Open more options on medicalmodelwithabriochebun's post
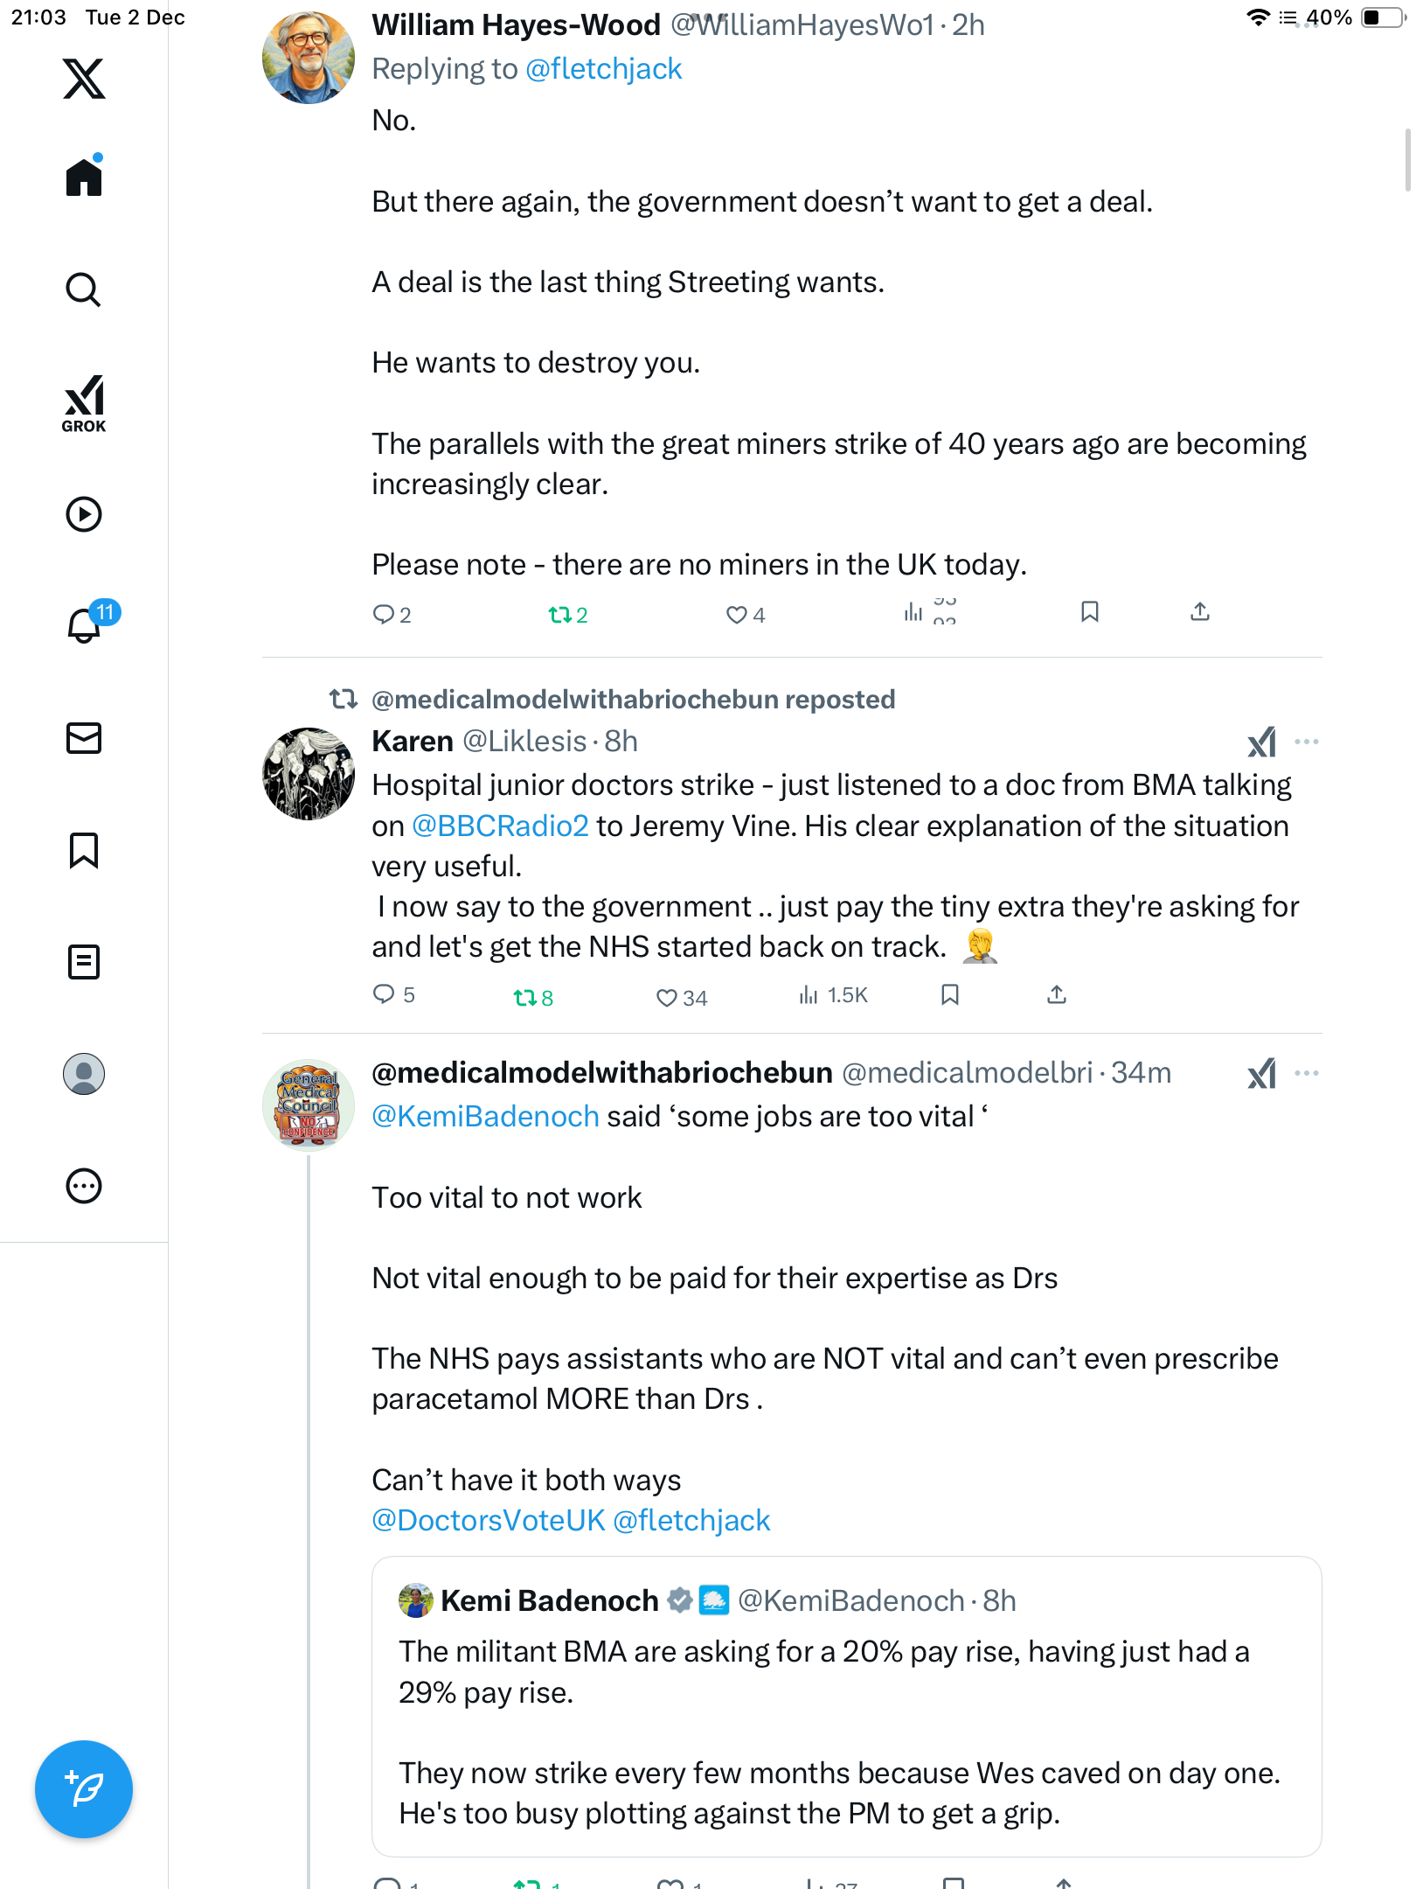This screenshot has width=1416, height=1889. pos(1307,1073)
